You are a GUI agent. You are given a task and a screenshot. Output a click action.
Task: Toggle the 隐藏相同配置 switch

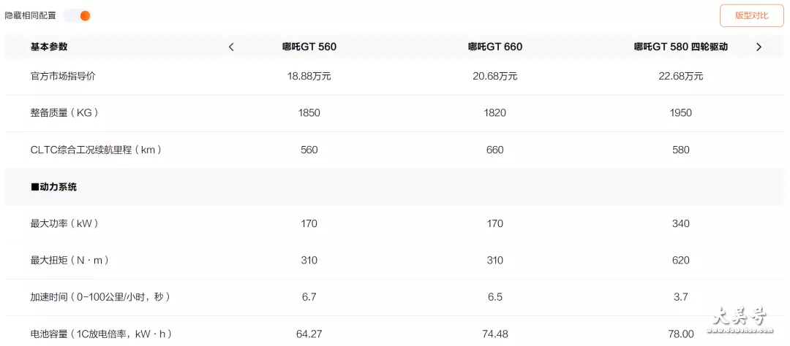(x=77, y=15)
